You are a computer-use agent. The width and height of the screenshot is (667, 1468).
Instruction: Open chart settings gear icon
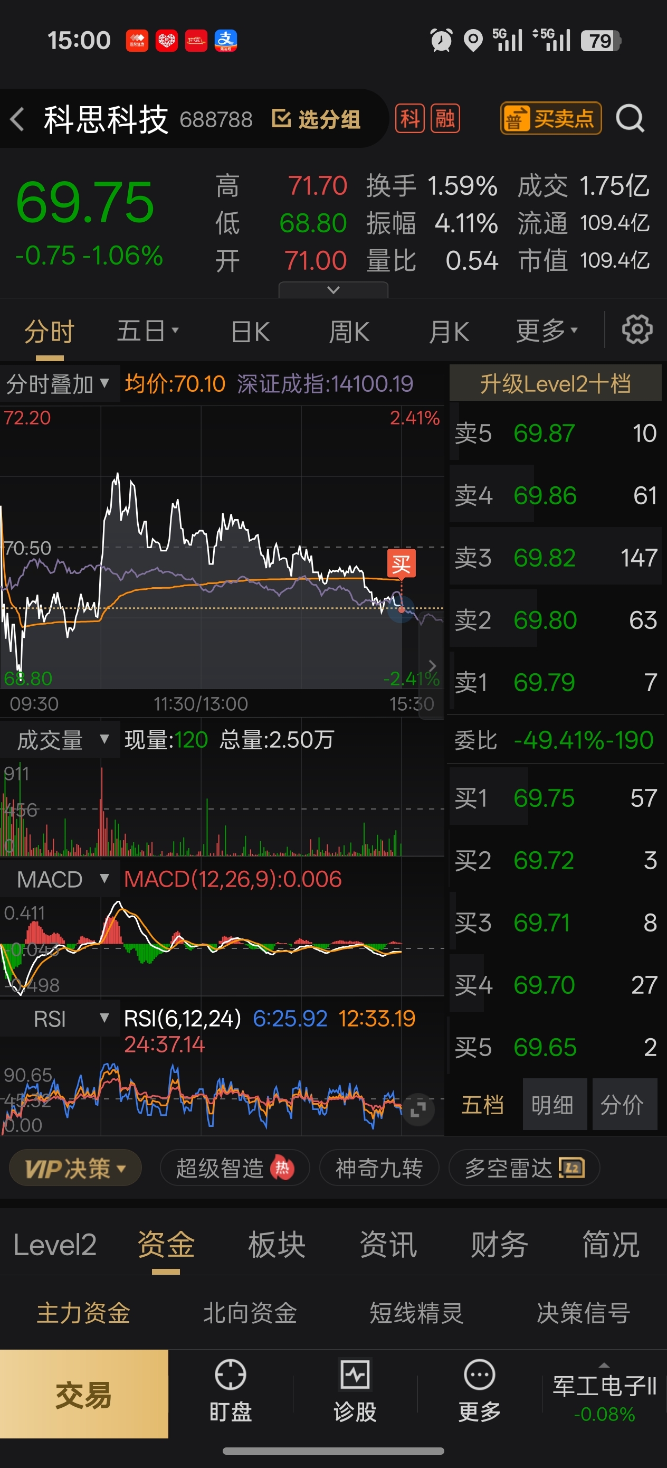point(637,330)
